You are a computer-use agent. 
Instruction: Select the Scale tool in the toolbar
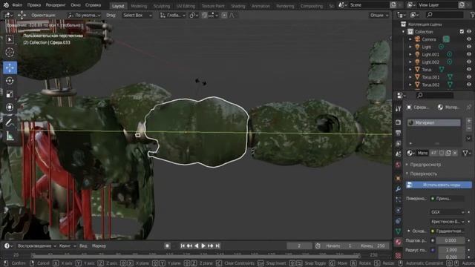tap(10, 94)
